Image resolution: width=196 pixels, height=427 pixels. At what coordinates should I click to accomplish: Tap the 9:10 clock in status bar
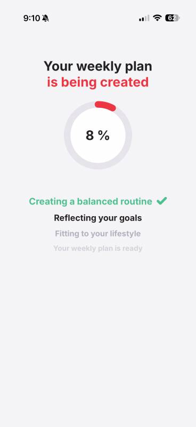click(32, 18)
